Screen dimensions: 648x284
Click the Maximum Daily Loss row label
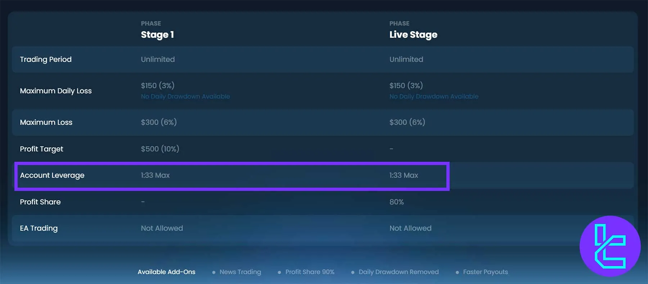[x=56, y=91]
